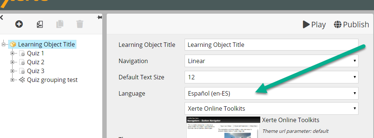Click the Learning Object Title input field
374x138 pixels.
(271, 45)
